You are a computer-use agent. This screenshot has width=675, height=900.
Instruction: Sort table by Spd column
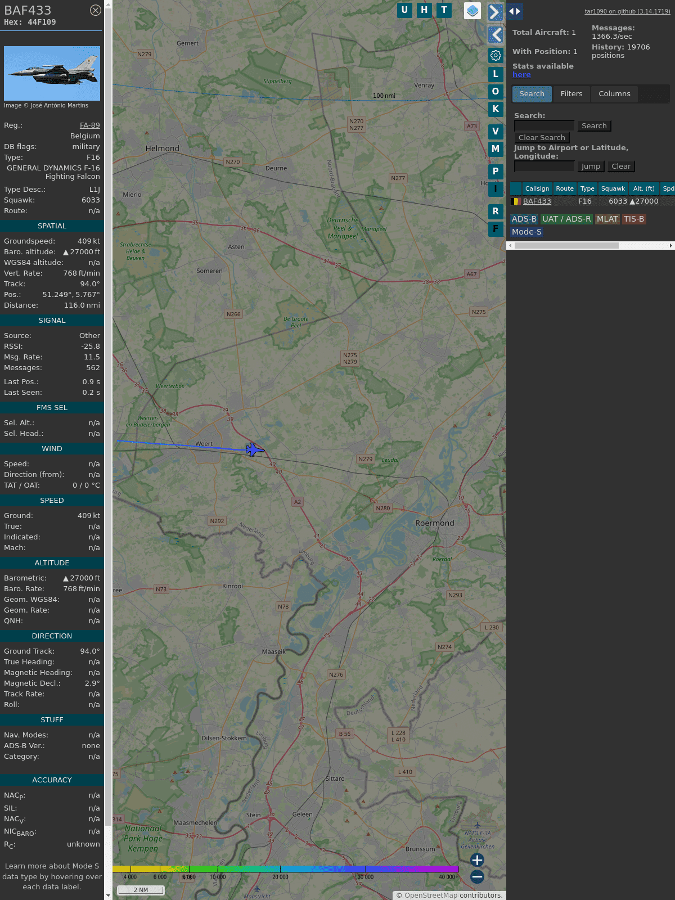668,189
